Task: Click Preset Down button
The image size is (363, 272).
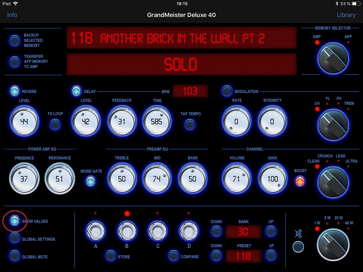Action: tap(217, 255)
